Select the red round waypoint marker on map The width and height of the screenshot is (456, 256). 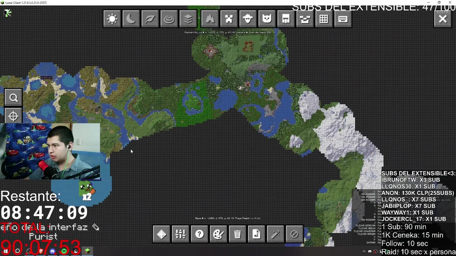click(211, 51)
